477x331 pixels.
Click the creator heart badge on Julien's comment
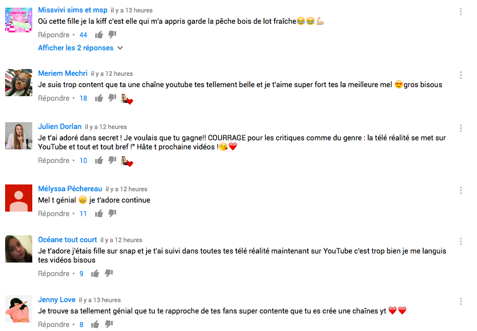click(x=127, y=161)
